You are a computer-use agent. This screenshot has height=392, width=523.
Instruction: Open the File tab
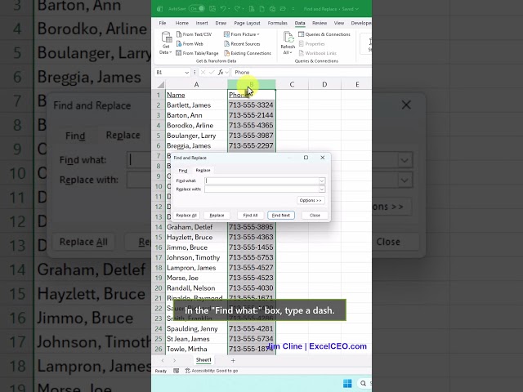(x=163, y=23)
